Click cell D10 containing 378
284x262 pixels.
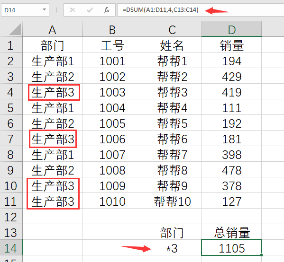click(x=232, y=185)
